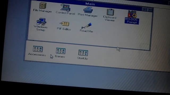Select the Games program group icon
The width and height of the screenshot is (170, 95).
coord(61,51)
